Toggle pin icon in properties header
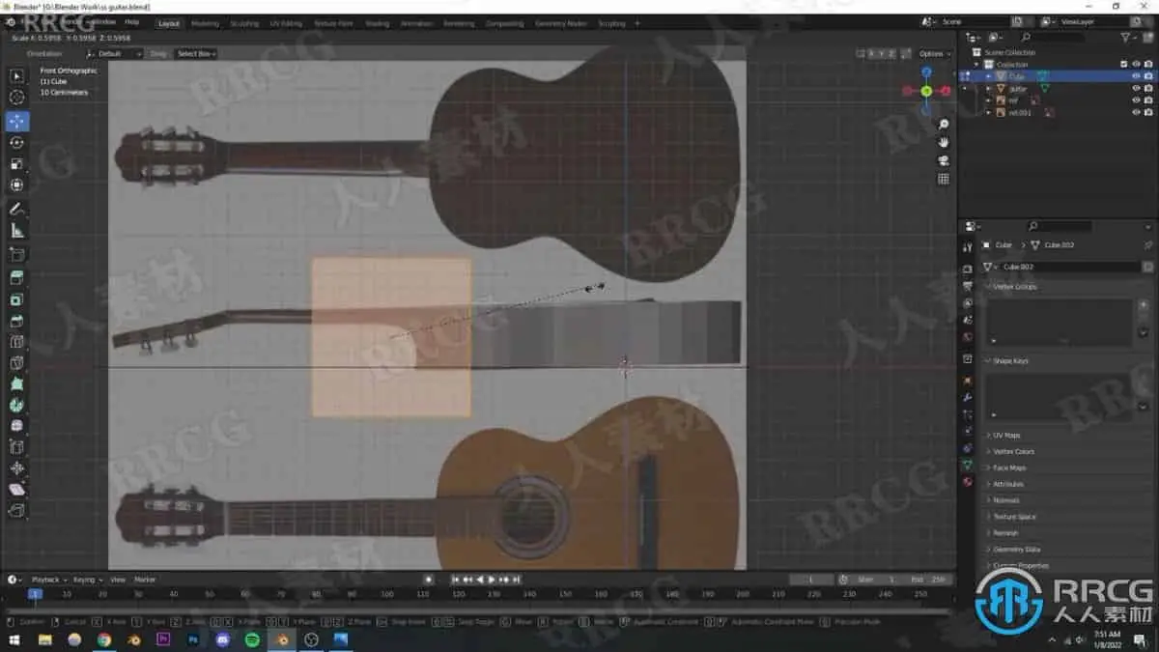The image size is (1159, 652). tap(1147, 245)
